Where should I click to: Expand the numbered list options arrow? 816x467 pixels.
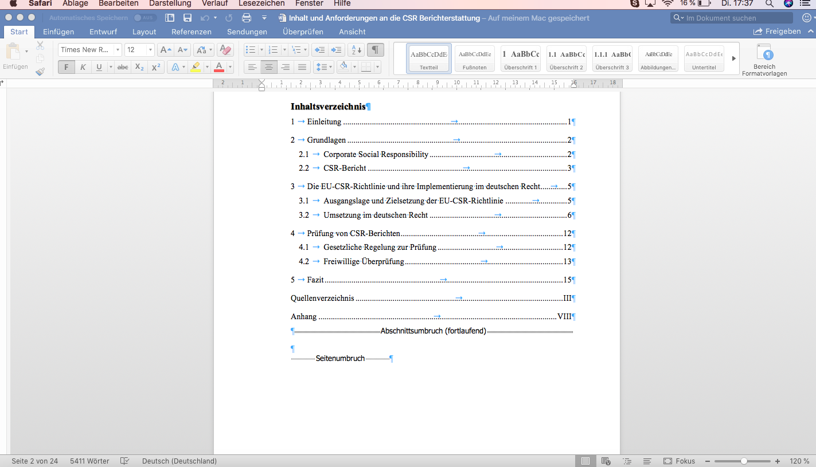pos(284,50)
